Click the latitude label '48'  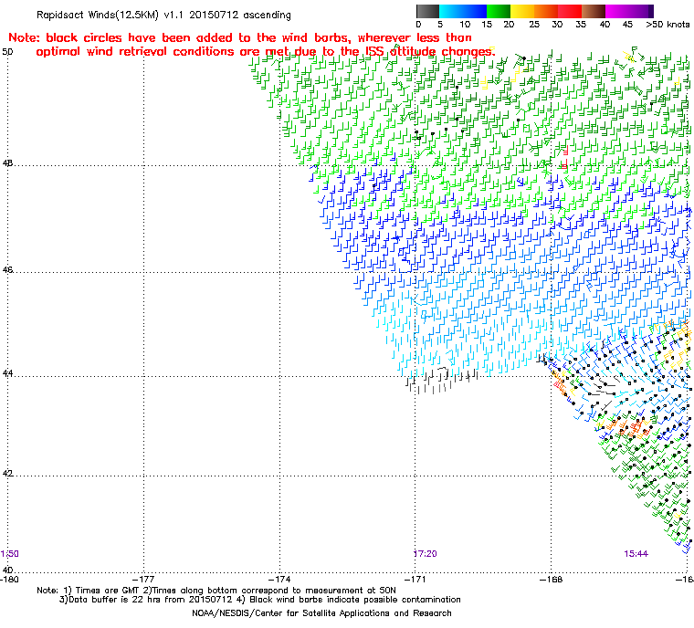7,162
